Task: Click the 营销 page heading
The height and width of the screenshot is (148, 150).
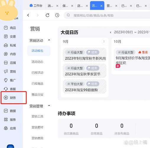Action: click(x=35, y=29)
